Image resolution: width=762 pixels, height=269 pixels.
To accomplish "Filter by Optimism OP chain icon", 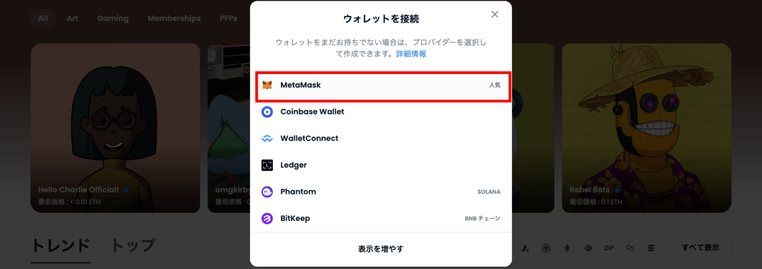I will [x=609, y=248].
